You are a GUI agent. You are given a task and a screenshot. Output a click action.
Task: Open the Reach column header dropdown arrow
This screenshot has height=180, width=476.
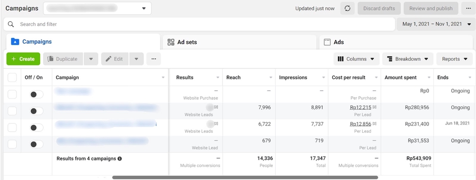[271, 78]
